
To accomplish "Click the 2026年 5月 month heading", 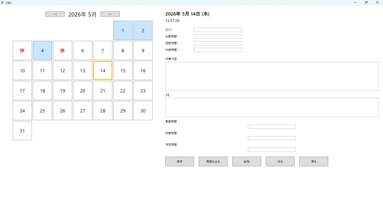I will (x=82, y=15).
